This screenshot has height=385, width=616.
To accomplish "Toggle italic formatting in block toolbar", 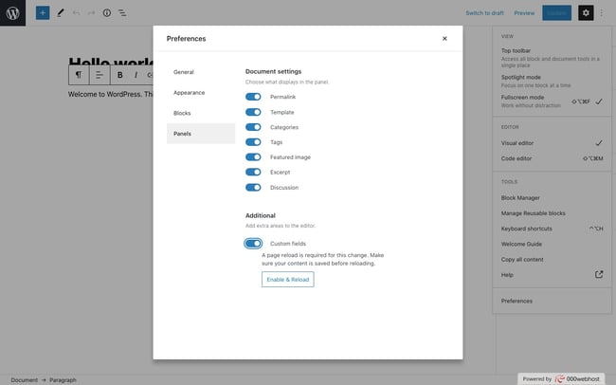I will pyautogui.click(x=136, y=75).
